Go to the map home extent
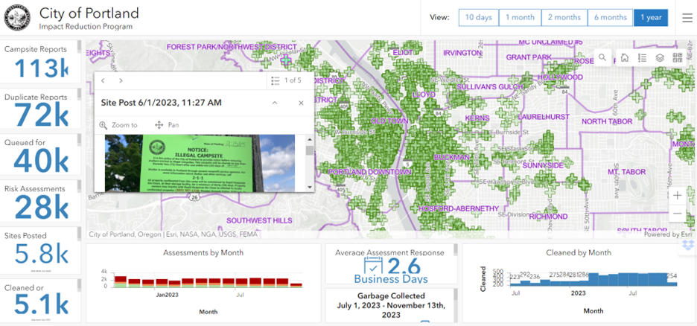This screenshot has width=697, height=326. [x=625, y=58]
